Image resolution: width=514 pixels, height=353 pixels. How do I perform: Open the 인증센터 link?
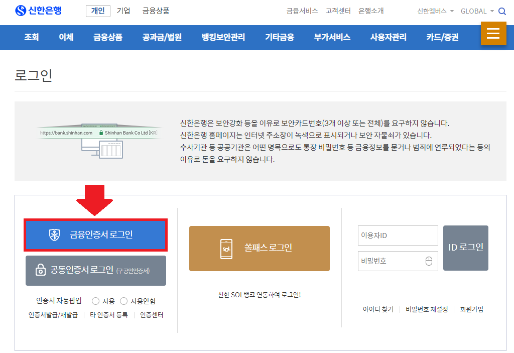click(x=152, y=315)
